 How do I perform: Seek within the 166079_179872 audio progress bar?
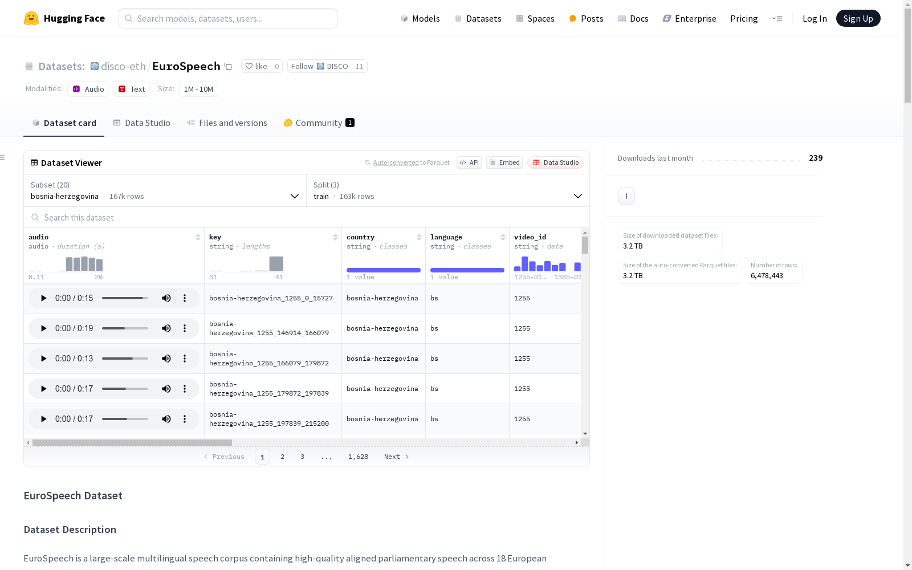pos(125,359)
